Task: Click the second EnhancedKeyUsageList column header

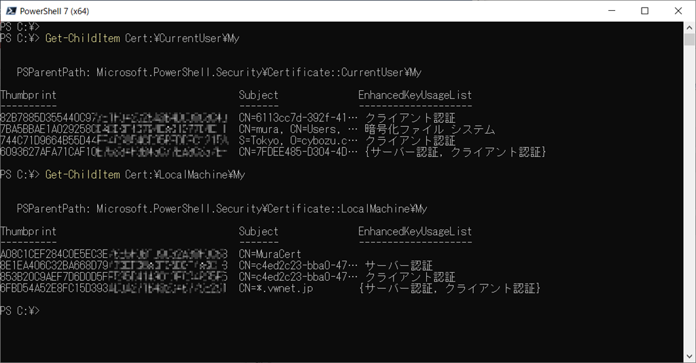Action: coord(415,231)
